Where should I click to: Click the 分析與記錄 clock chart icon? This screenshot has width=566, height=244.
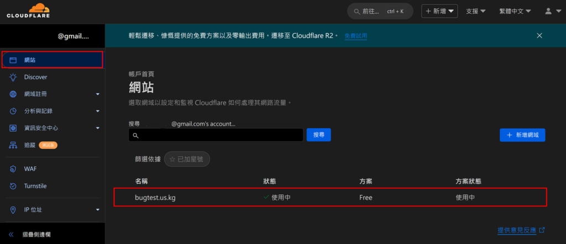[13, 111]
